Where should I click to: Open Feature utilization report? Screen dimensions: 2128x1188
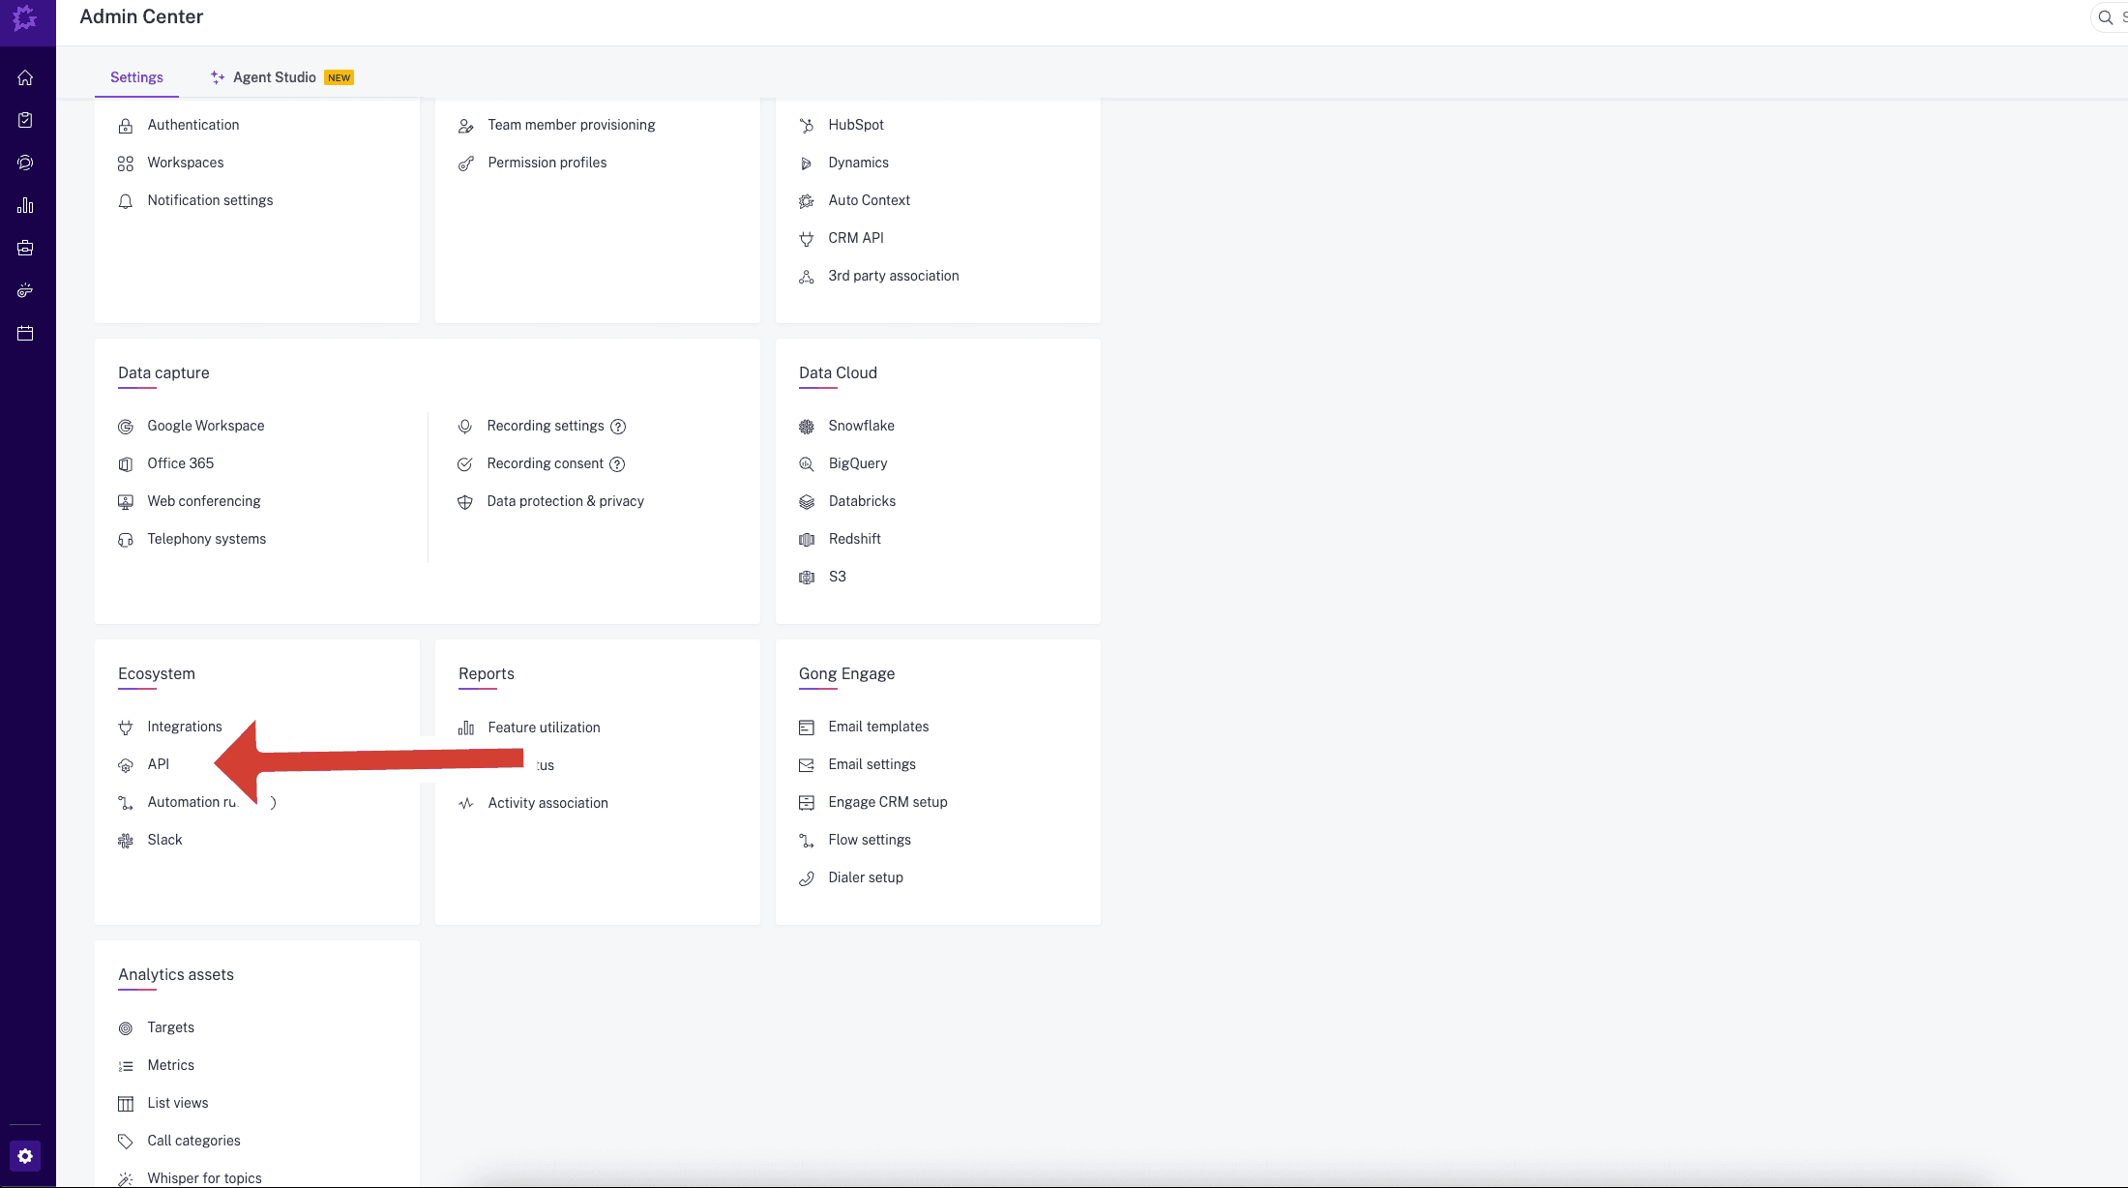(544, 728)
